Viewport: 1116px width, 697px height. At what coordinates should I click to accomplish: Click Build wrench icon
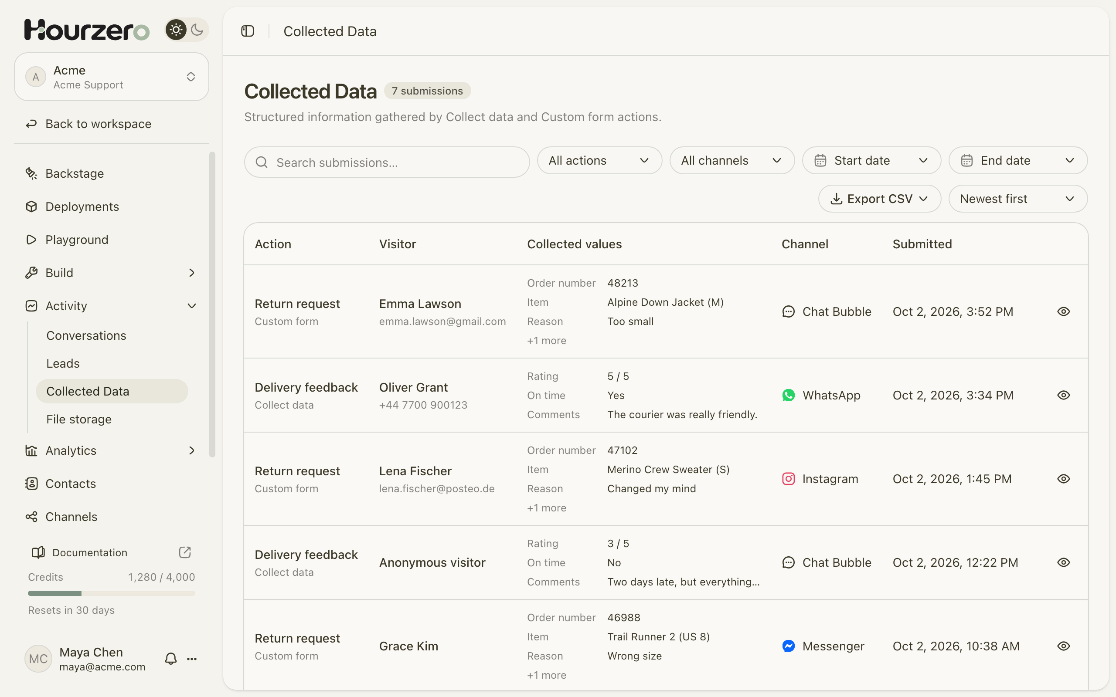tap(31, 273)
